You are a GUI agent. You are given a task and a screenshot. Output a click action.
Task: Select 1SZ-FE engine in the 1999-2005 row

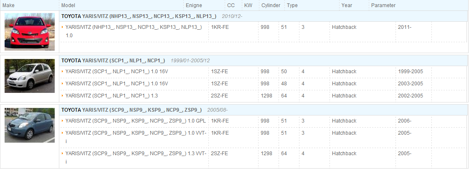coord(220,72)
